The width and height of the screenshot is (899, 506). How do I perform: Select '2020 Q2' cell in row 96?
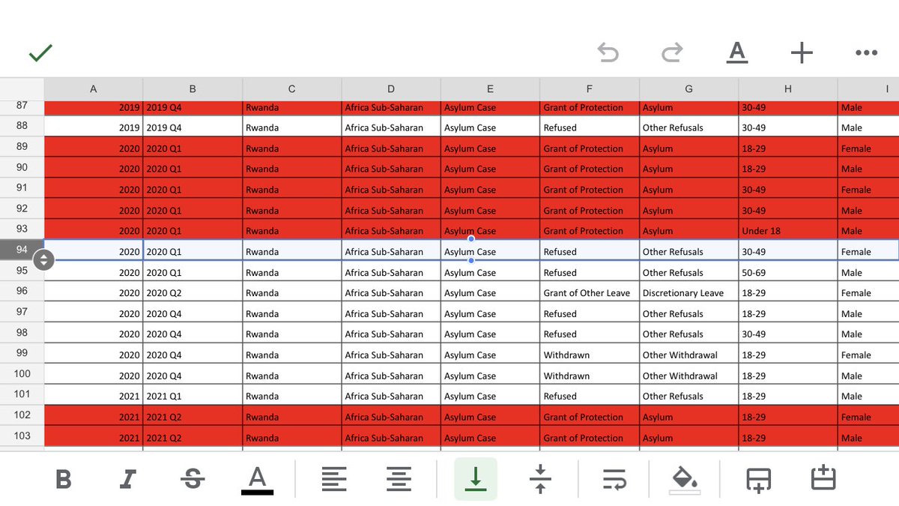click(193, 292)
